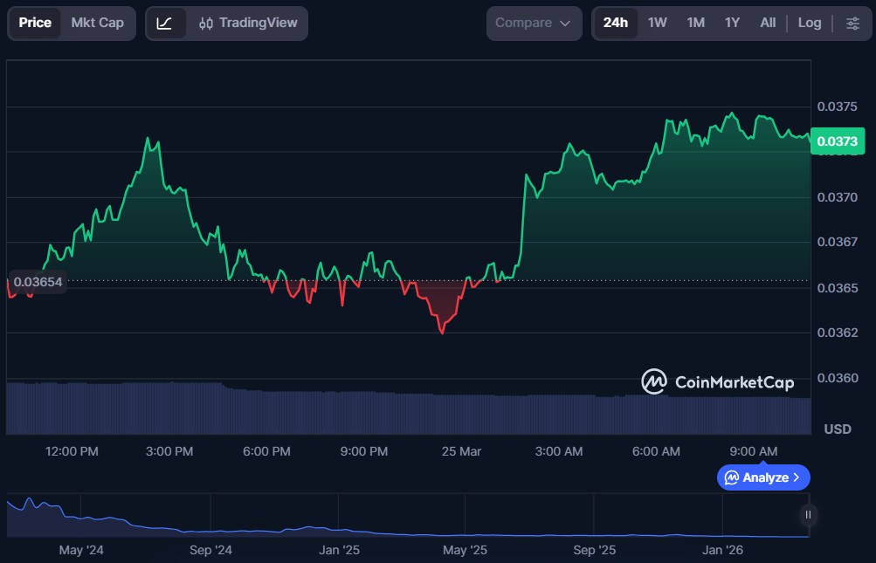Viewport: 876px width, 563px height.
Task: Switch to TradingView candlestick chart
Action: [x=248, y=23]
